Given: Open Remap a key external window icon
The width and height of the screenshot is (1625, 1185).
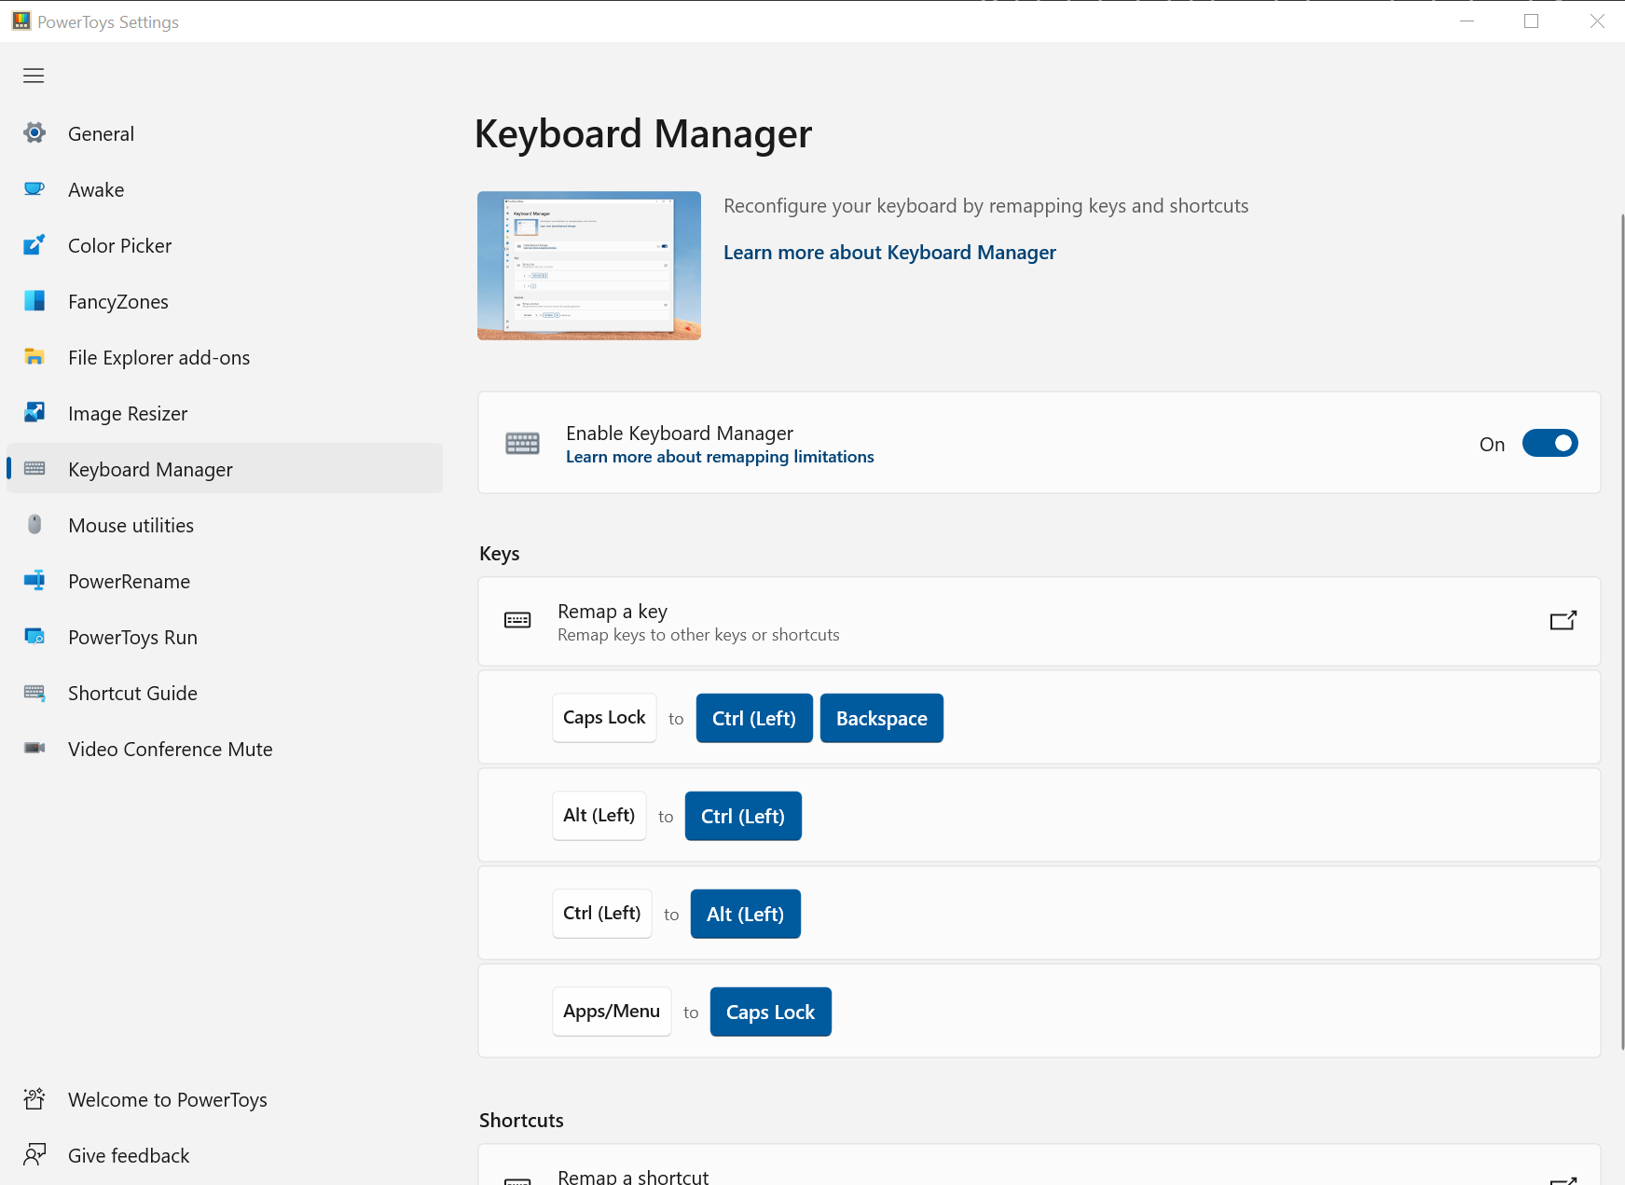Looking at the screenshot, I should [x=1563, y=621].
